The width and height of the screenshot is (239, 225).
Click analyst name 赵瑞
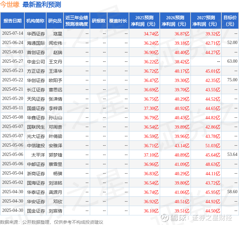click(x=58, y=52)
